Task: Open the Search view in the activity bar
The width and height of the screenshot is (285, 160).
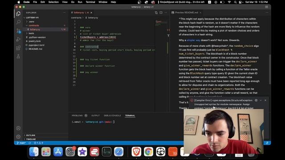Action: [x=18, y=22]
